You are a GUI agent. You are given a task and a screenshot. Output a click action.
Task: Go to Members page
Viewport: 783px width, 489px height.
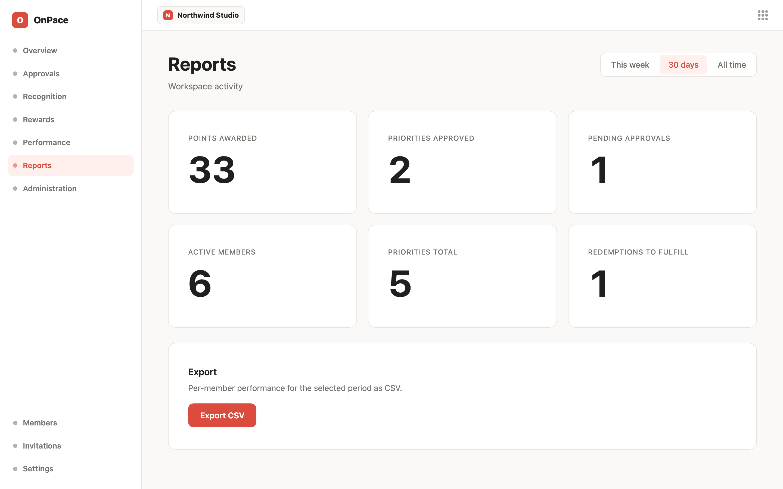70,423
